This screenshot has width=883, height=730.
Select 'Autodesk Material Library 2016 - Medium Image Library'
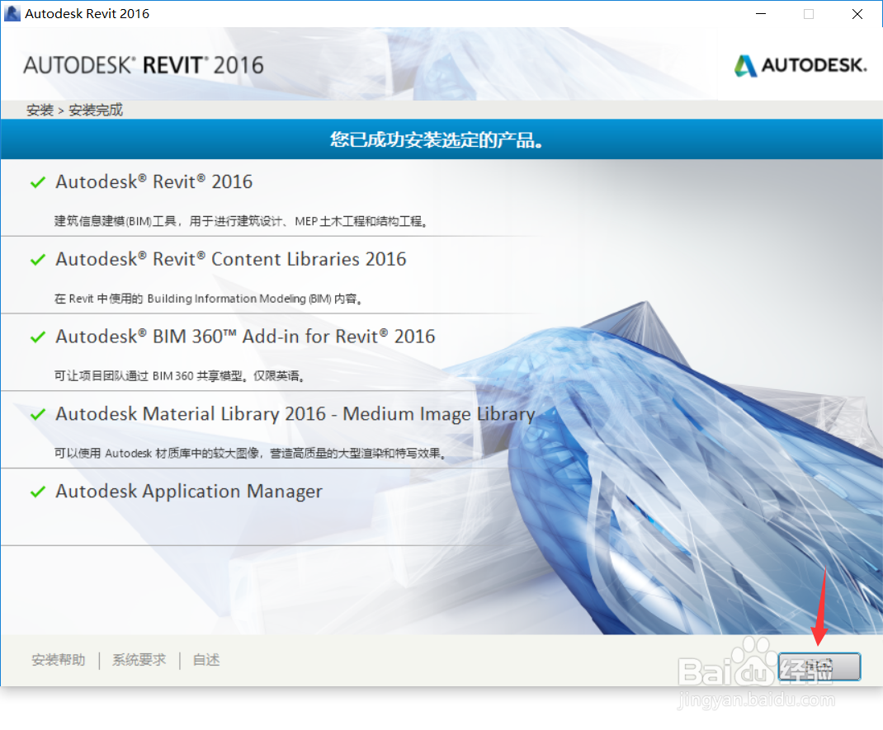pyautogui.click(x=295, y=414)
